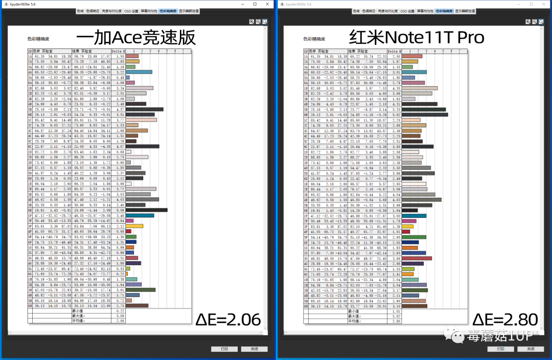Image resolution: width=552 pixels, height=360 pixels.
Task: Click the SpyderXElite app icon in the right title bar
Action: pos(282,4)
